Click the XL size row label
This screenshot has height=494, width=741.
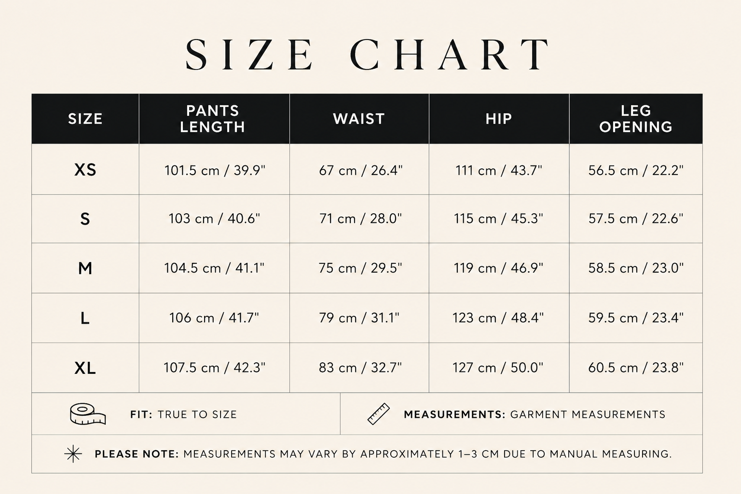pyautogui.click(x=85, y=368)
